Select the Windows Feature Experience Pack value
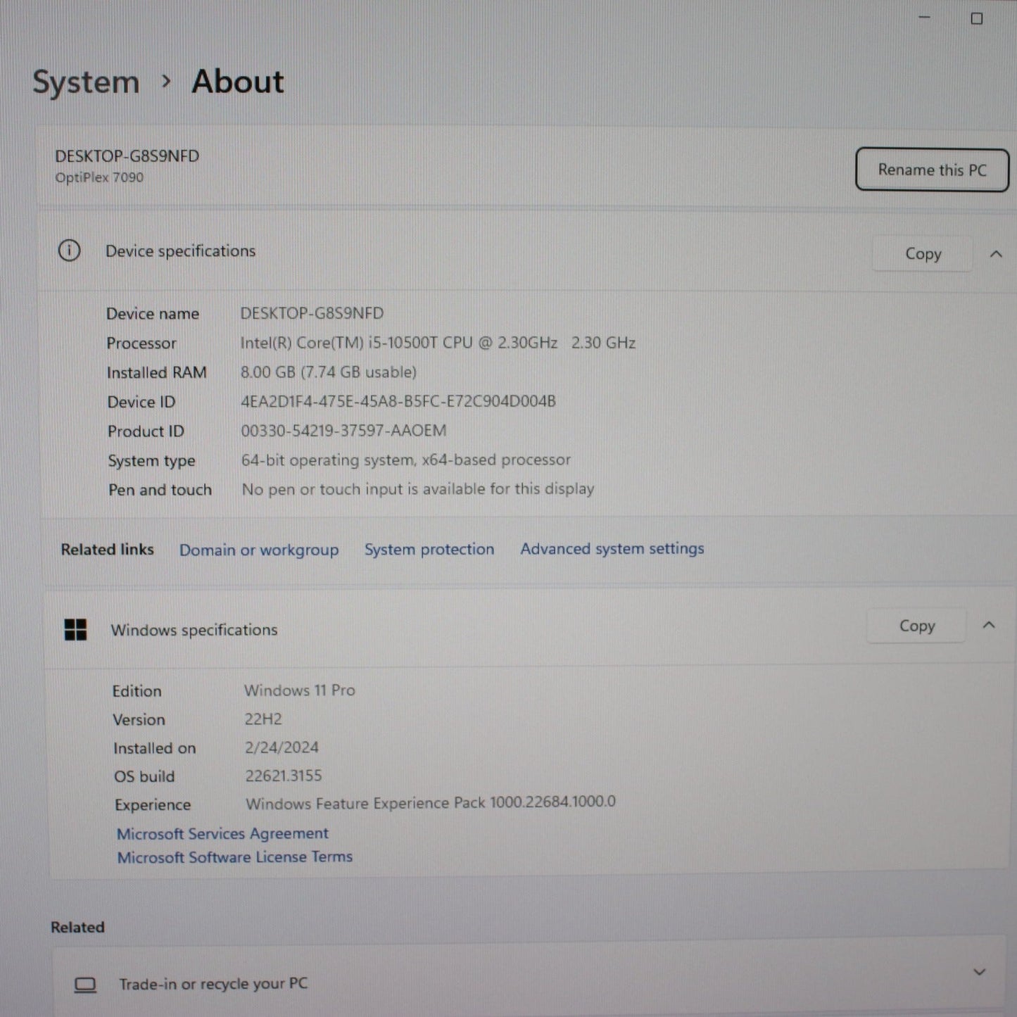 click(431, 802)
